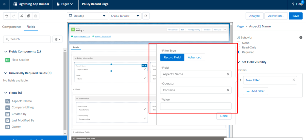This screenshot has width=306, height=140.
Task: Open the Shrink To View dropdown
Action: 125,16
